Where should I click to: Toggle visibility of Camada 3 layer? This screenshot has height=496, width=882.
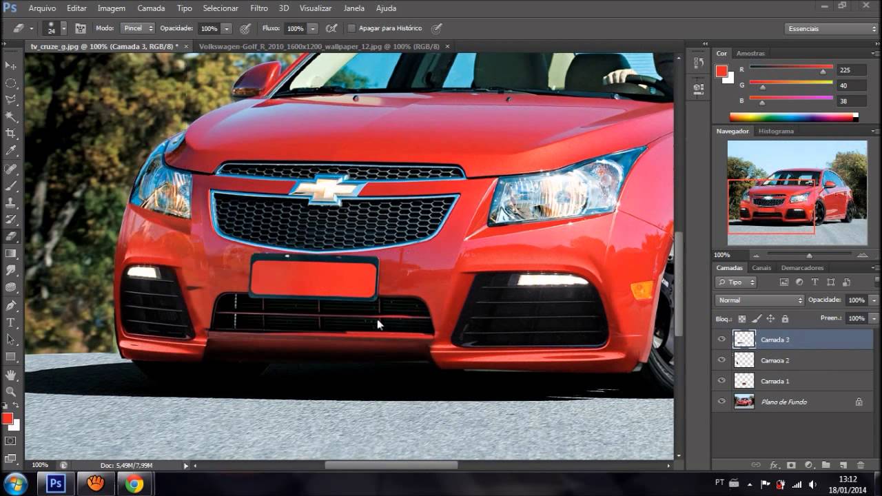click(x=721, y=339)
